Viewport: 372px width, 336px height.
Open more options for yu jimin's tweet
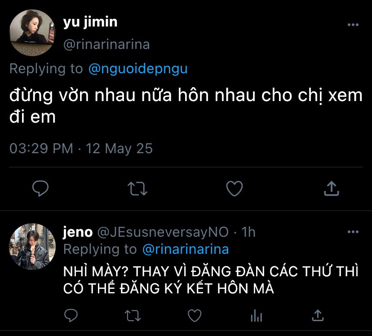click(353, 25)
